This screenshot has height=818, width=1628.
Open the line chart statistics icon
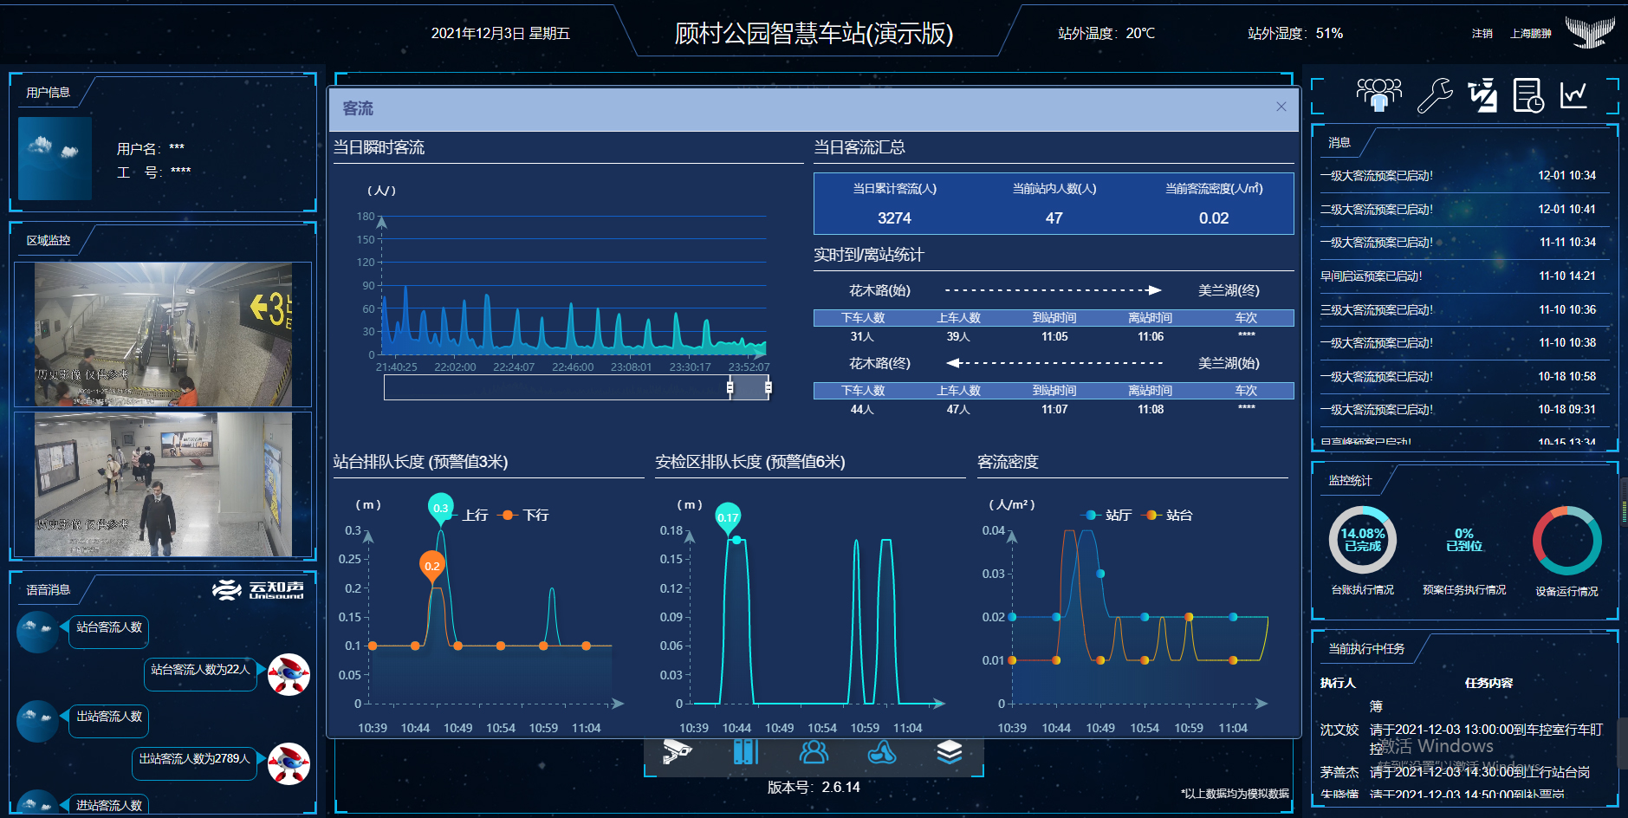(1573, 94)
